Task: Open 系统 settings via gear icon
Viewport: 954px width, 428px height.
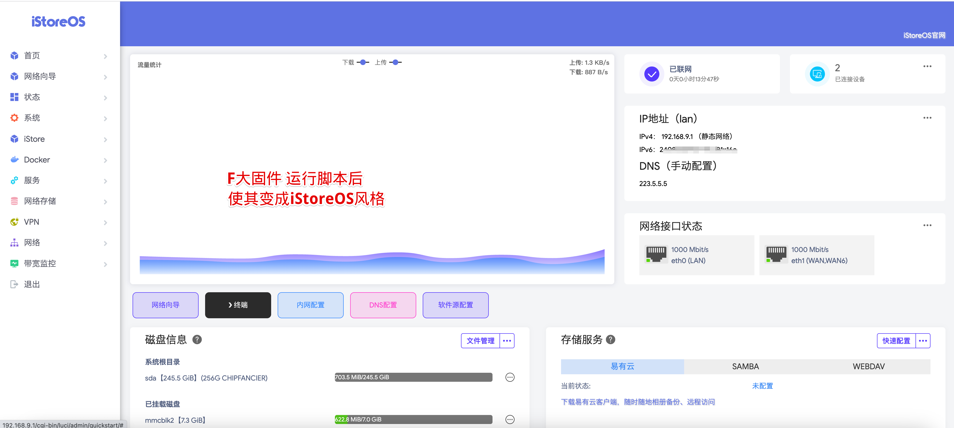Action: tap(14, 117)
